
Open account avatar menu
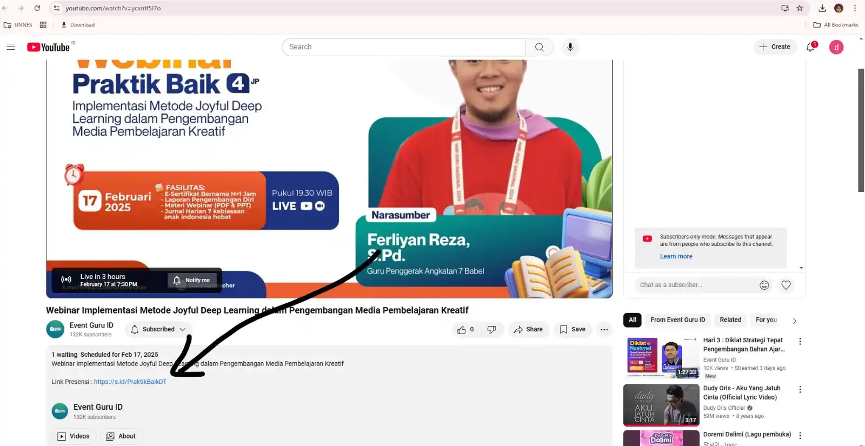[x=836, y=47]
